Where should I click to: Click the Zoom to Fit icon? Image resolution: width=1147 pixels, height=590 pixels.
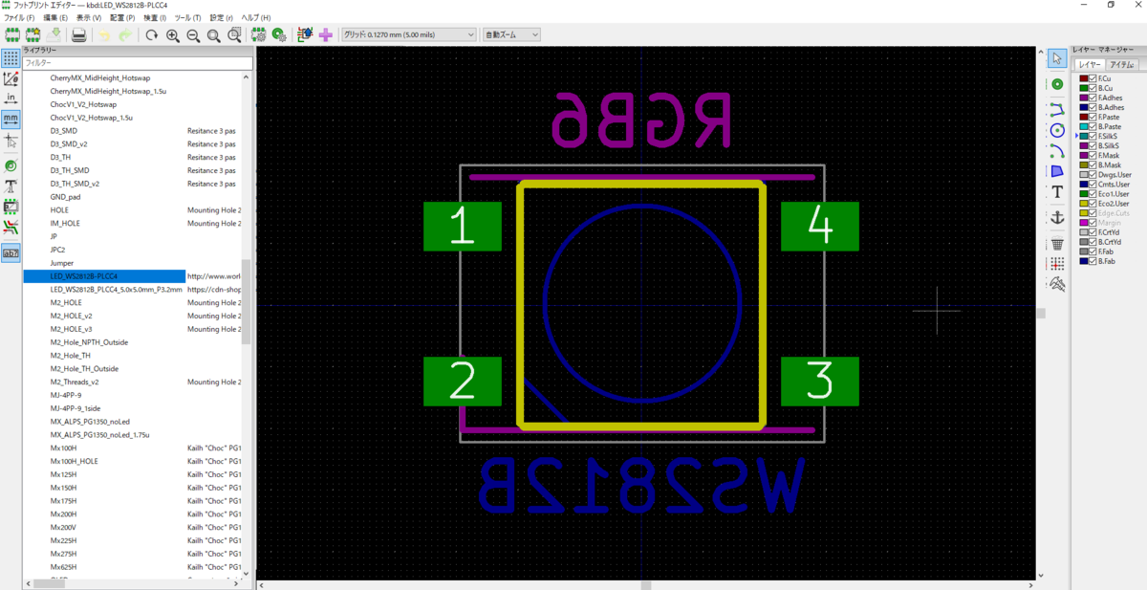pos(213,34)
